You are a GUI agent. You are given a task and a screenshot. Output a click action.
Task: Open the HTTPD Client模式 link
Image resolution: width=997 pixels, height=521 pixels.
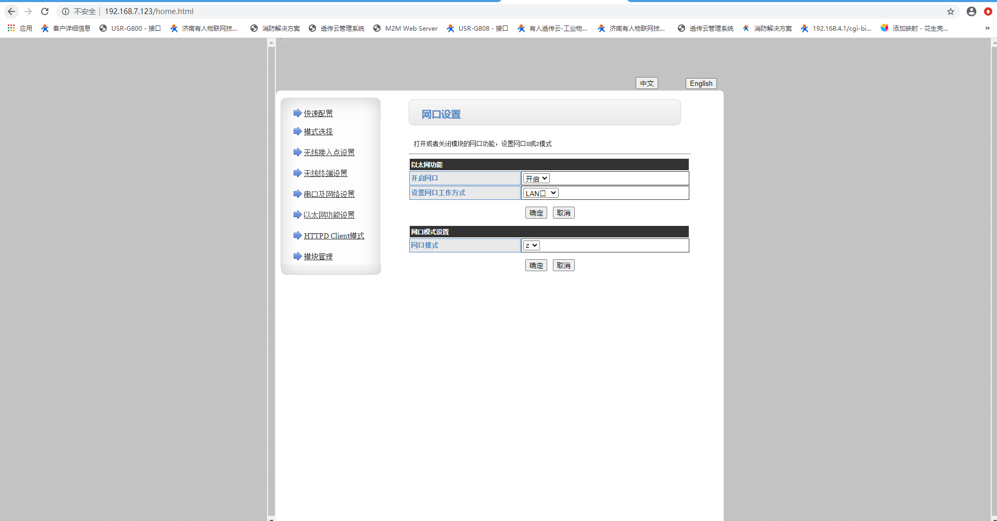coord(334,236)
